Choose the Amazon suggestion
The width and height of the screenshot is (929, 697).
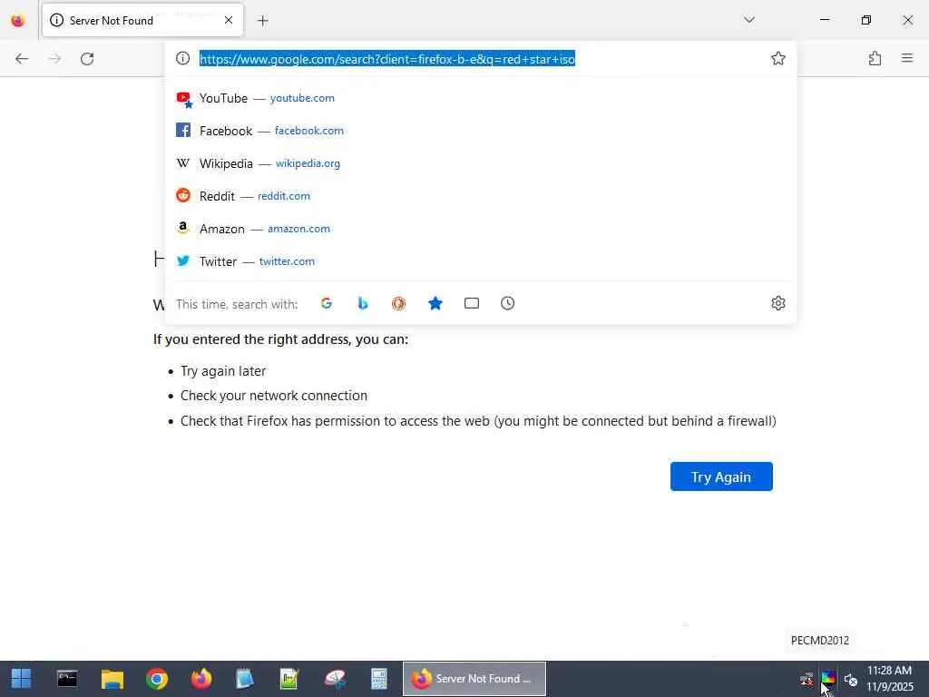(x=481, y=229)
